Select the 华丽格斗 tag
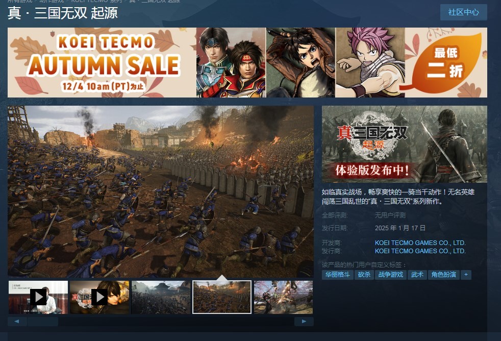The height and width of the screenshot is (341, 501). [337, 275]
